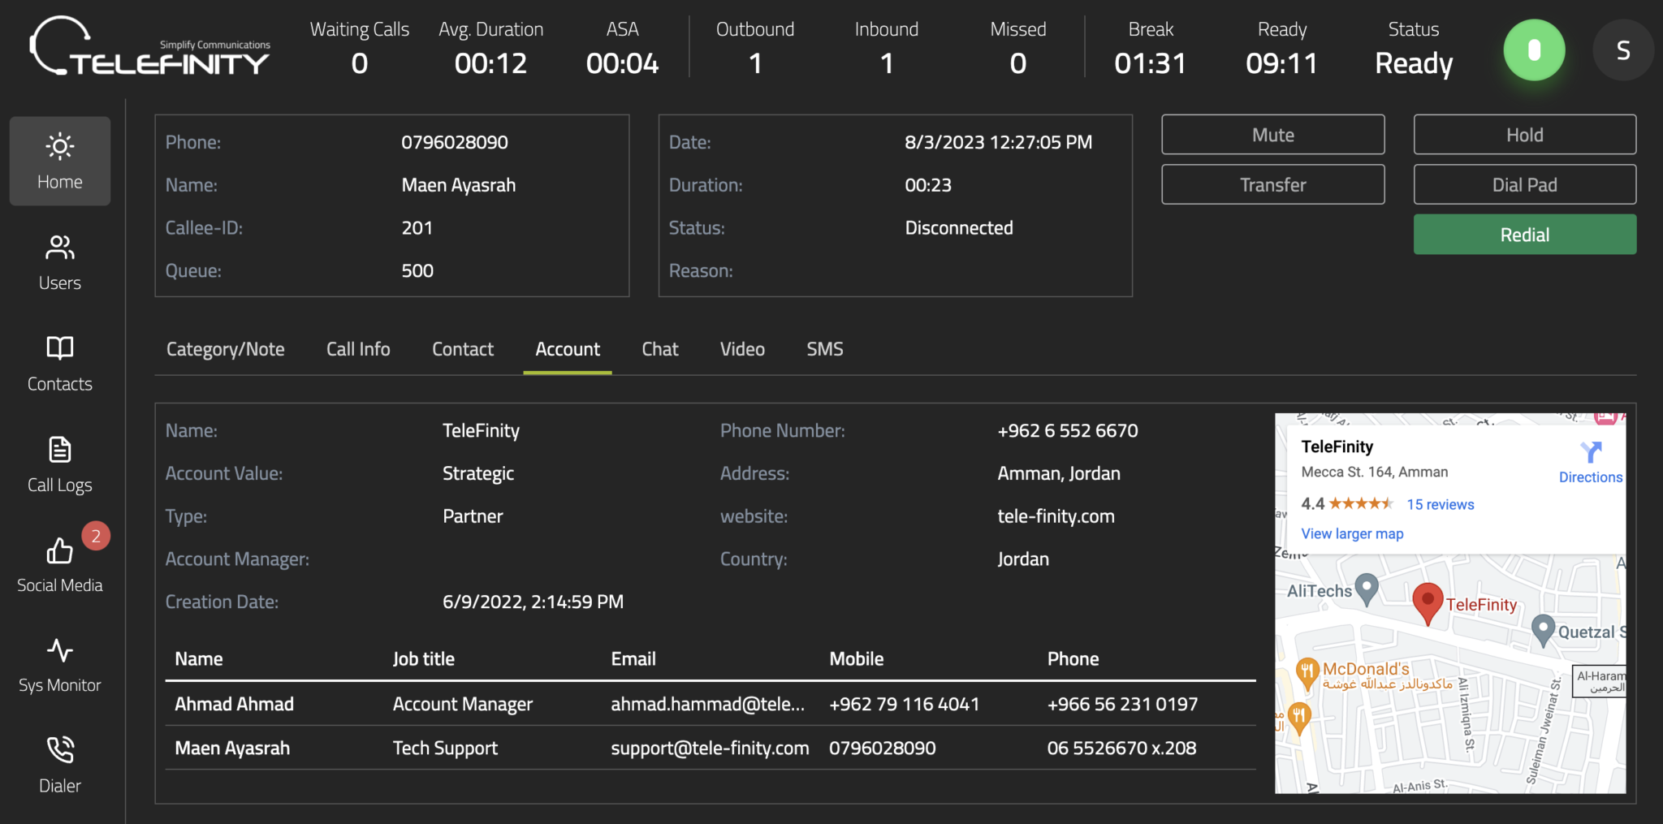1663x824 pixels.
Task: Switch to the Category/Note tab
Action: [225, 349]
